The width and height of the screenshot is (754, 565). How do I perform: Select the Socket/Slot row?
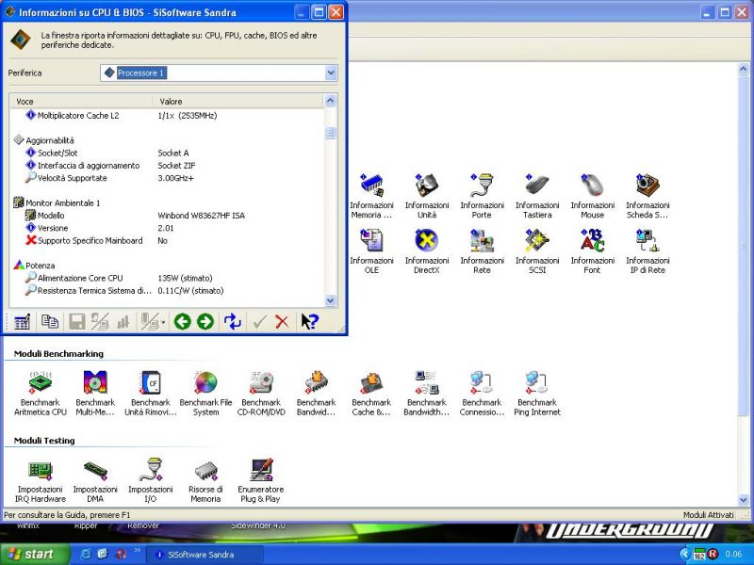167,153
